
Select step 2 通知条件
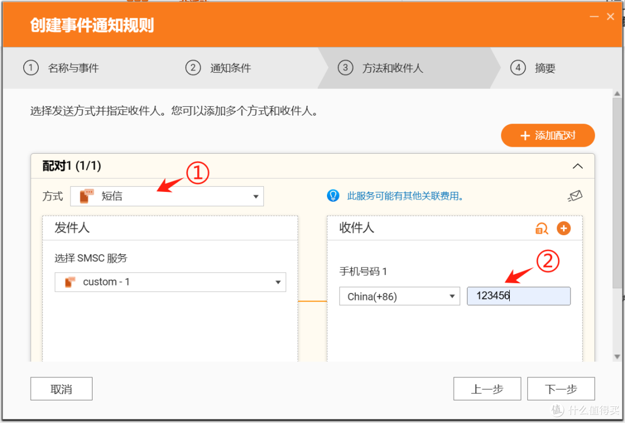click(x=218, y=68)
